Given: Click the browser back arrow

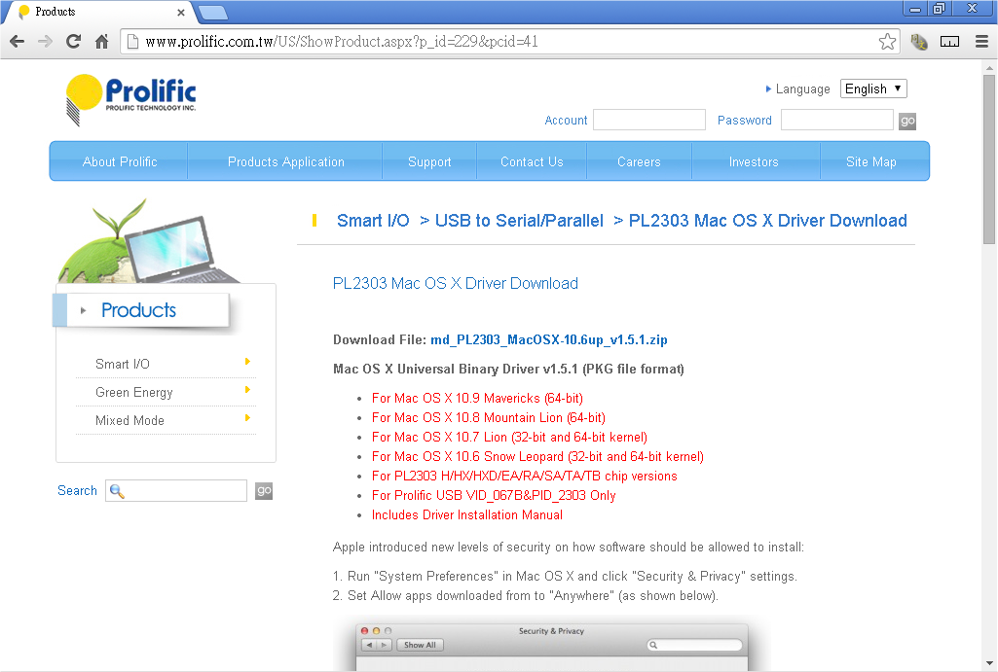Looking at the screenshot, I should tap(17, 42).
